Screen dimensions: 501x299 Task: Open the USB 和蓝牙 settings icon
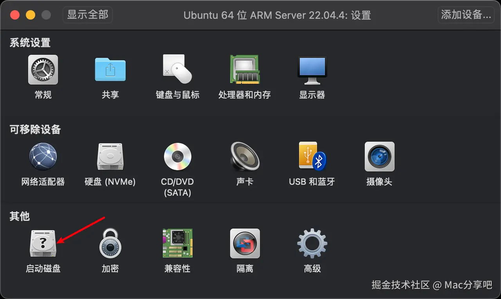[312, 156]
